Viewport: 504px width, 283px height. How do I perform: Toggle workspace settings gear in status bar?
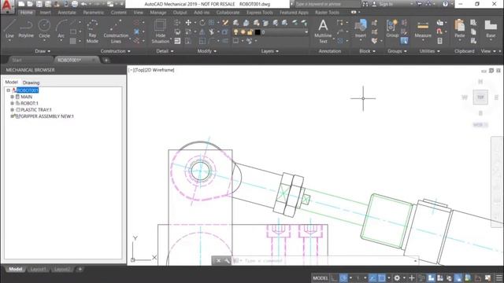pos(397,277)
